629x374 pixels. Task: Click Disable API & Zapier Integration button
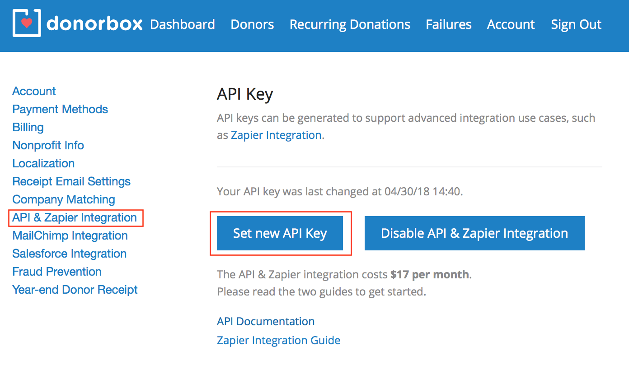(x=474, y=233)
